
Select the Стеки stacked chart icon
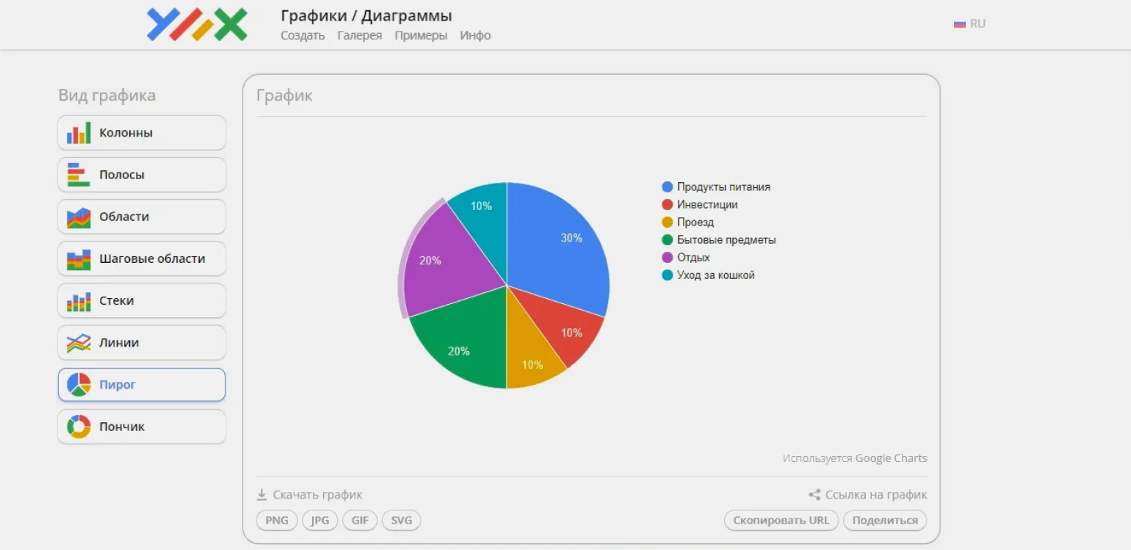[x=79, y=301]
